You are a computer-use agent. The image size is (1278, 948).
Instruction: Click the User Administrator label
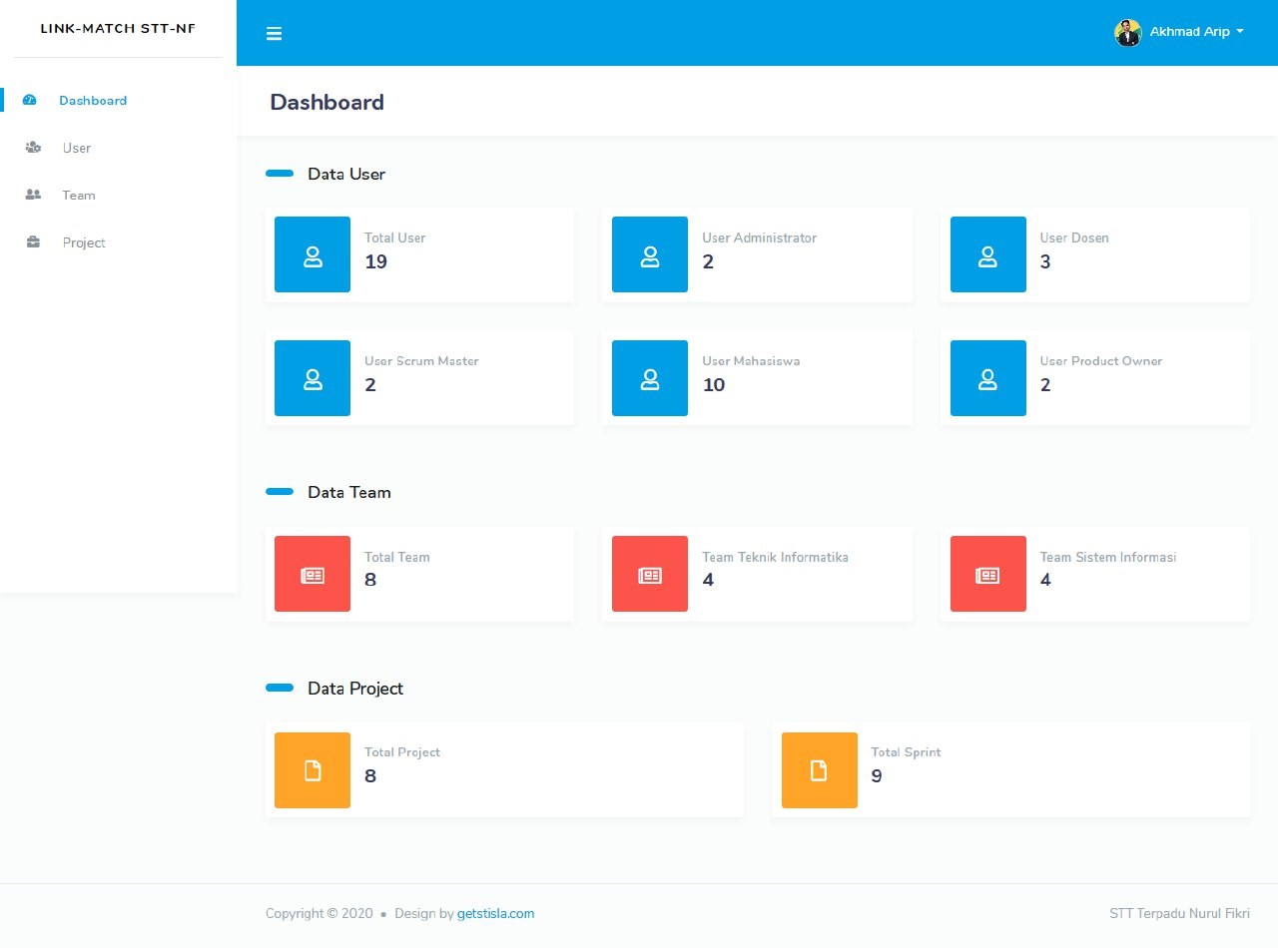click(760, 238)
